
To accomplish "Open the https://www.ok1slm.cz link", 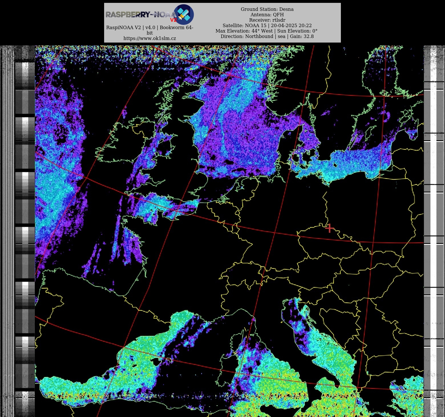I will coord(150,38).
